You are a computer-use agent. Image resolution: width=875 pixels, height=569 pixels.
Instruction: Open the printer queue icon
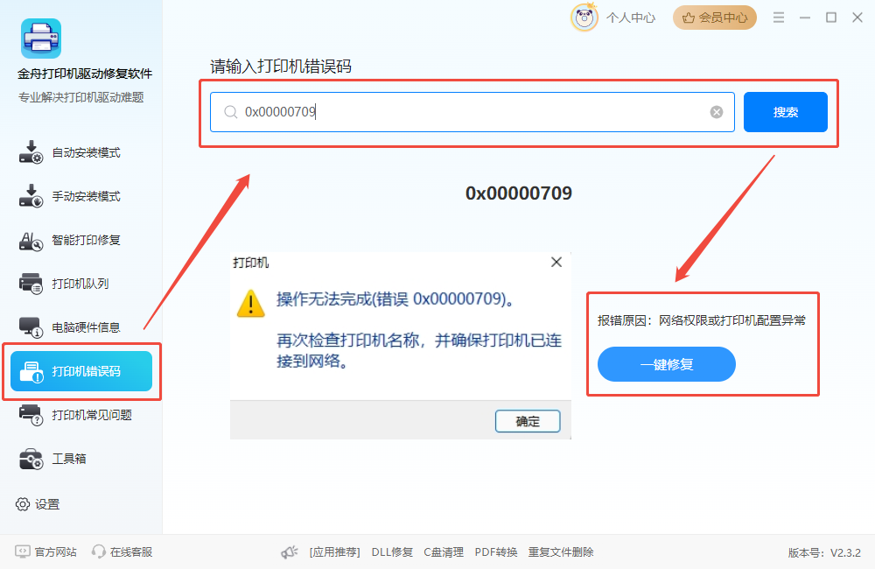click(x=31, y=284)
